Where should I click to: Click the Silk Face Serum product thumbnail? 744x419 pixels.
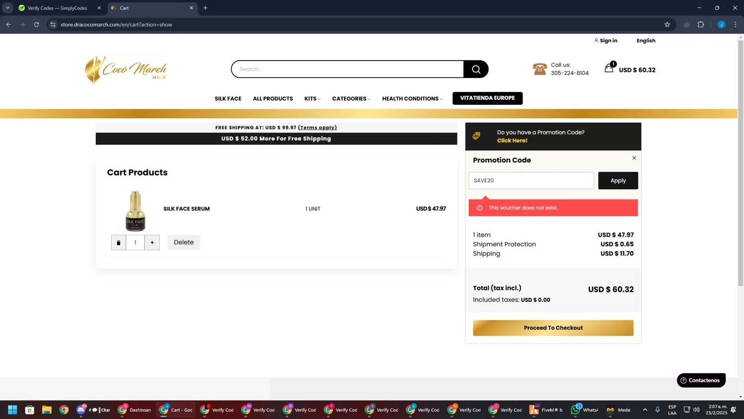135,211
